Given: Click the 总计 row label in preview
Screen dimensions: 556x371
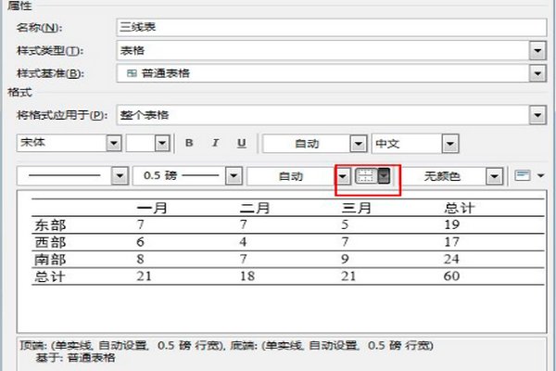Looking at the screenshot, I should click(x=50, y=276).
